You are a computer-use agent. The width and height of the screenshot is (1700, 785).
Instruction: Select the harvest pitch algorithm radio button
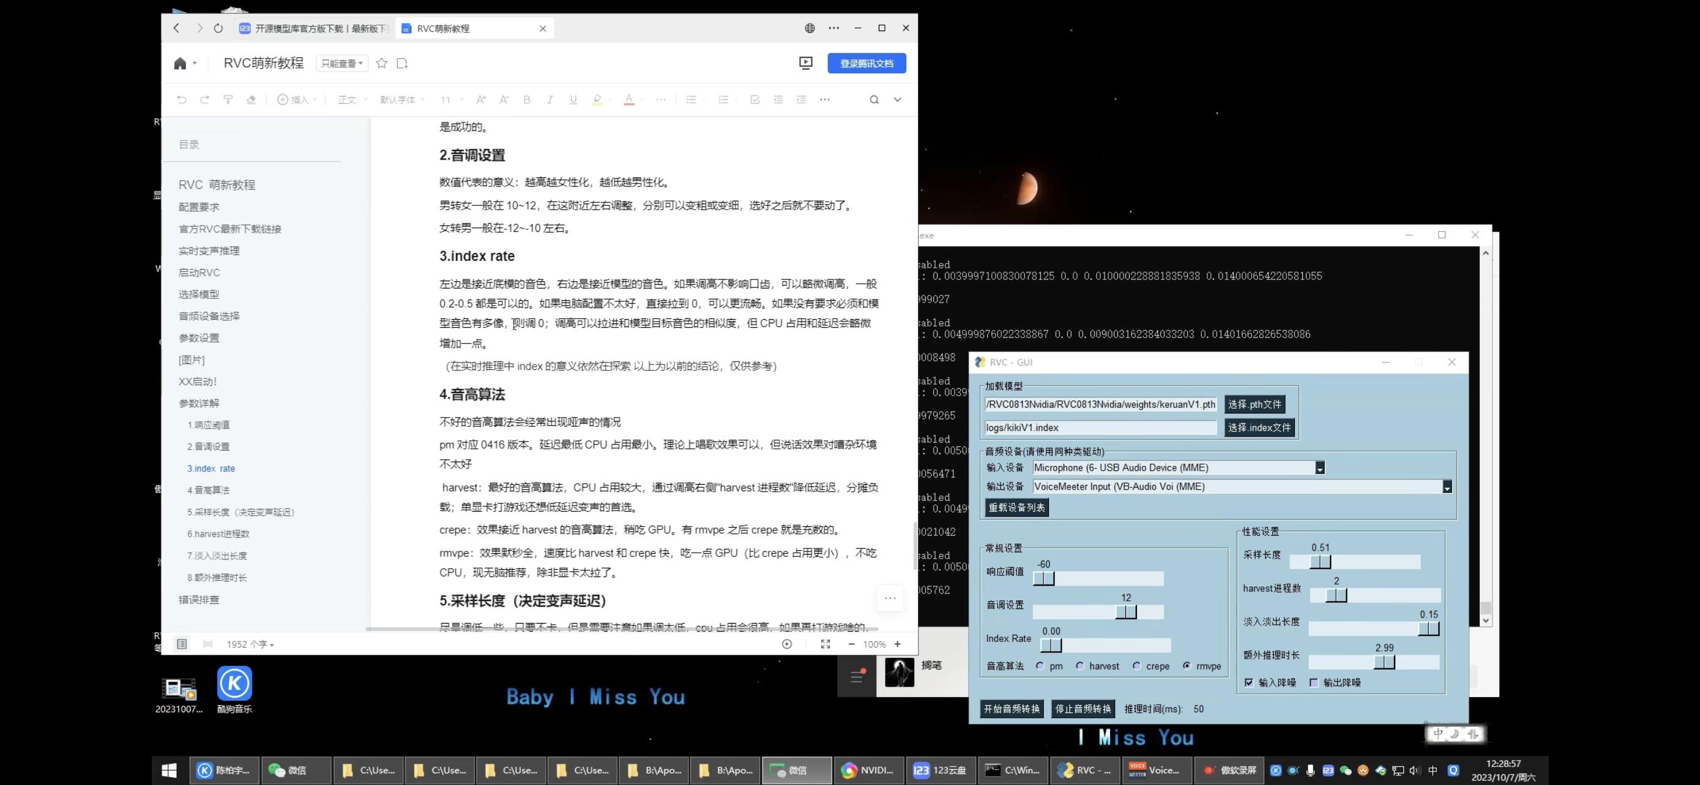coord(1079,666)
